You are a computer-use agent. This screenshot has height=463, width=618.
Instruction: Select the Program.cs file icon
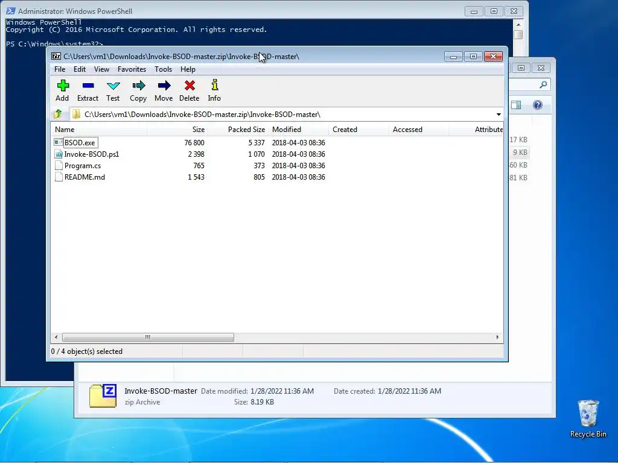[x=59, y=165]
